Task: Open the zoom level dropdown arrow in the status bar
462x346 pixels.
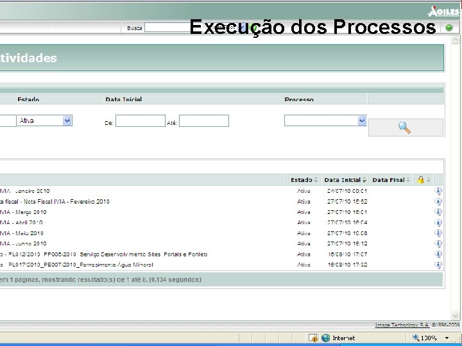Action: [x=447, y=338]
